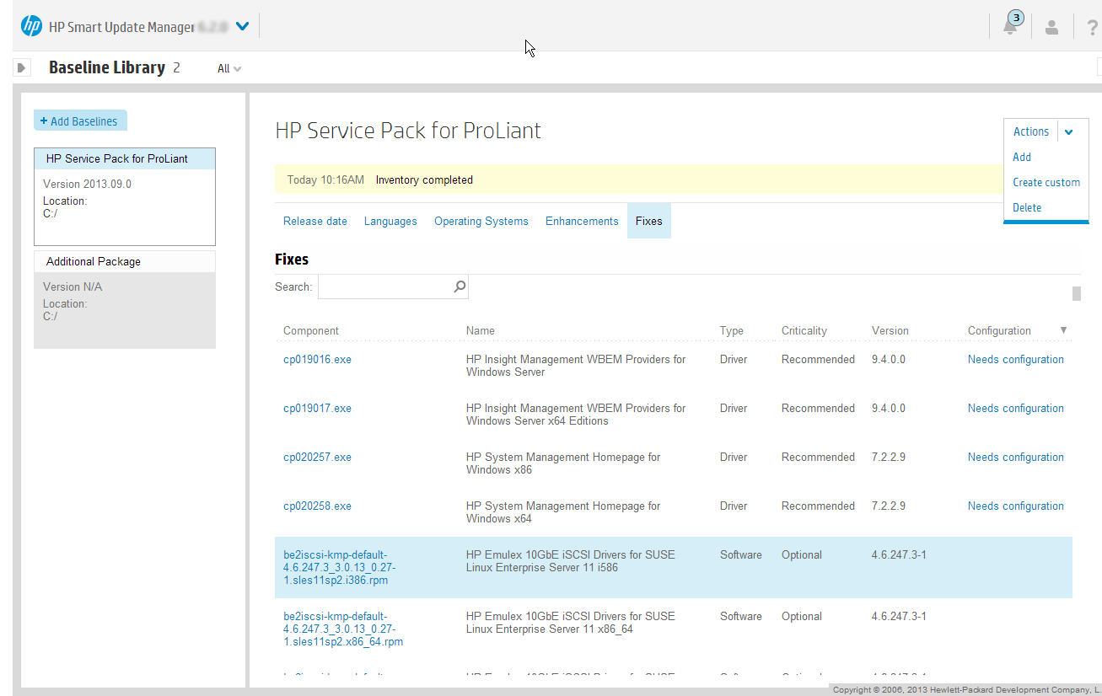Click the sort arrow next to Configuration

point(1063,330)
